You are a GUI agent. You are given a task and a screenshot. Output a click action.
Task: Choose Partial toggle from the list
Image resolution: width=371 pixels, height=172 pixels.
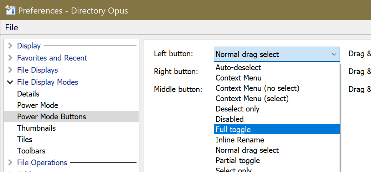point(277,160)
